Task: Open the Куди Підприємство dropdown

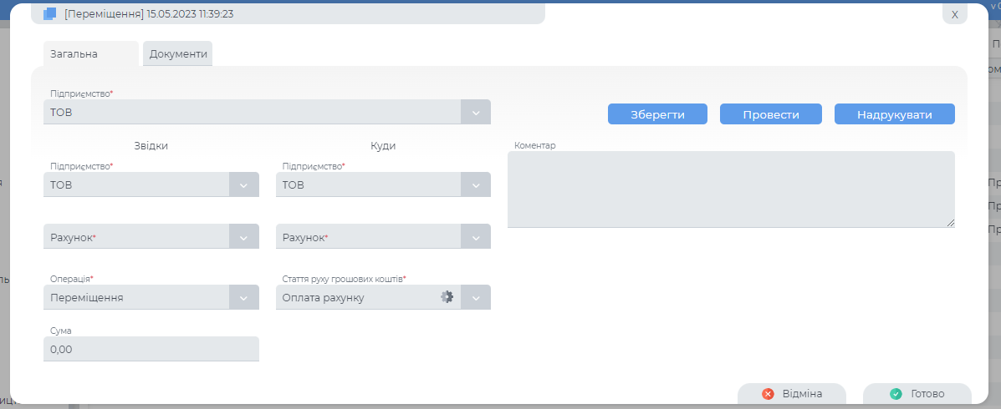Action: pyautogui.click(x=475, y=184)
